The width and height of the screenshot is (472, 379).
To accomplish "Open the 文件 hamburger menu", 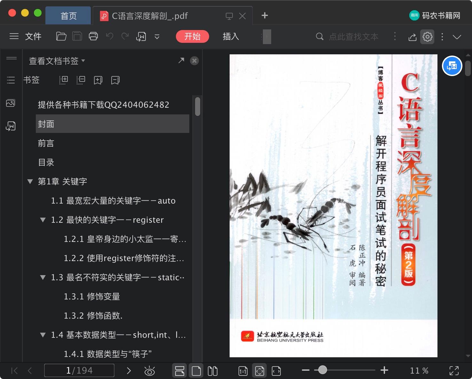I will [25, 36].
